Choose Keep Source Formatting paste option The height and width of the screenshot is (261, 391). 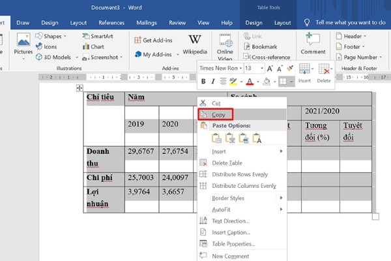(x=216, y=138)
